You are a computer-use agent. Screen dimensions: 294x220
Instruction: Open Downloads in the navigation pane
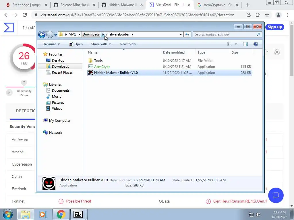60,66
